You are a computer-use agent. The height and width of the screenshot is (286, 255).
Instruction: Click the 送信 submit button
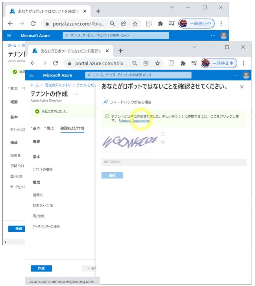point(112,175)
